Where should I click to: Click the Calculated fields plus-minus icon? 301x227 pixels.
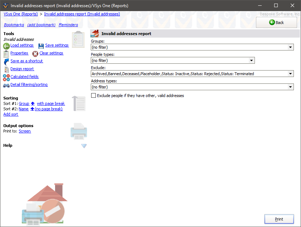point(6,77)
